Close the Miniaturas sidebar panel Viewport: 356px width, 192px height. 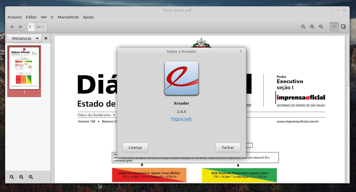46,38
